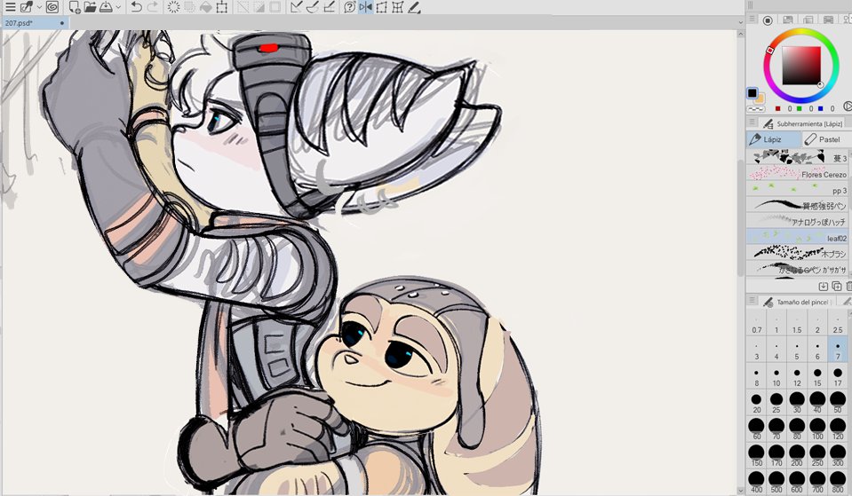
Task: Undo the last stroke
Action: coord(137,7)
